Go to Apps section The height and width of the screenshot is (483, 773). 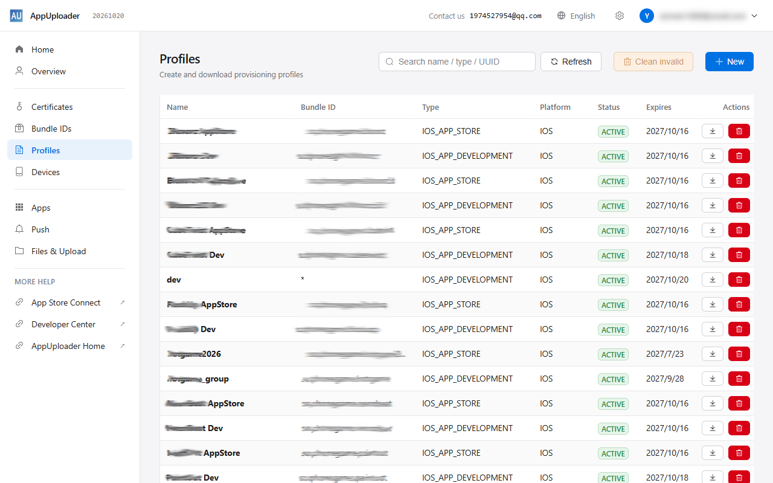pos(70,208)
